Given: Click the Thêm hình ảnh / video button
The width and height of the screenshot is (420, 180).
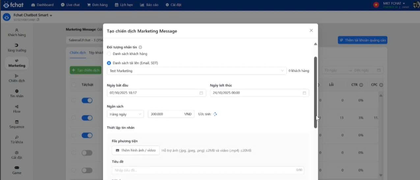Looking at the screenshot, I should 135,150.
